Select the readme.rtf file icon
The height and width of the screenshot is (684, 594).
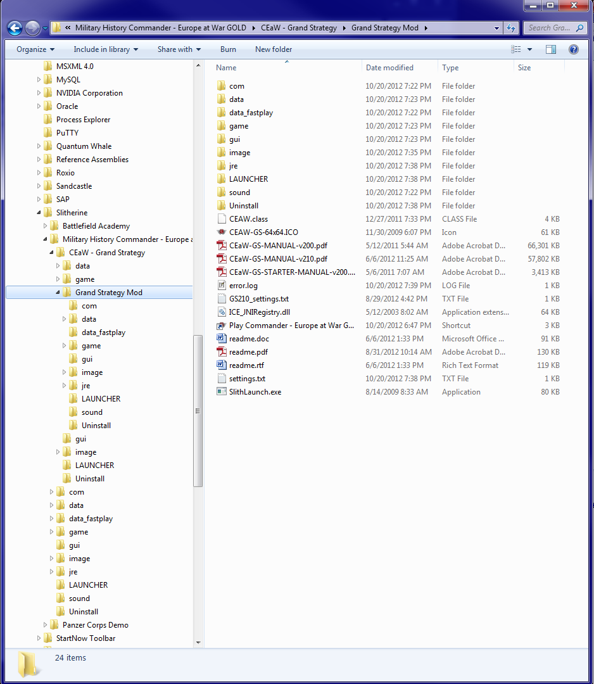click(222, 365)
